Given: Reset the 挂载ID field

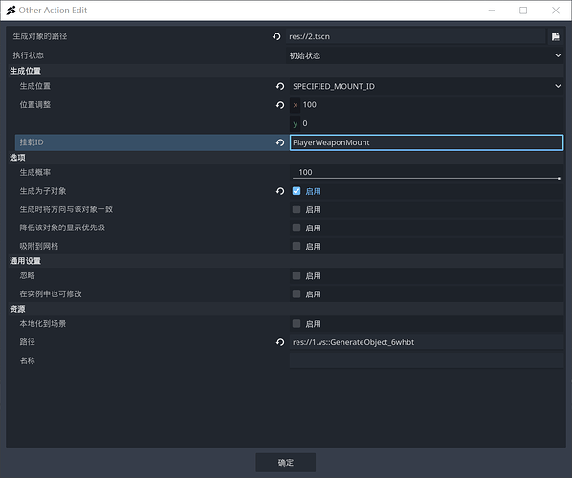Looking at the screenshot, I should point(280,142).
